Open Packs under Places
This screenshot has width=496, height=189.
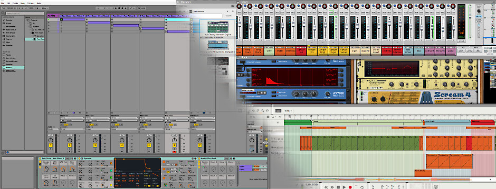8,55
